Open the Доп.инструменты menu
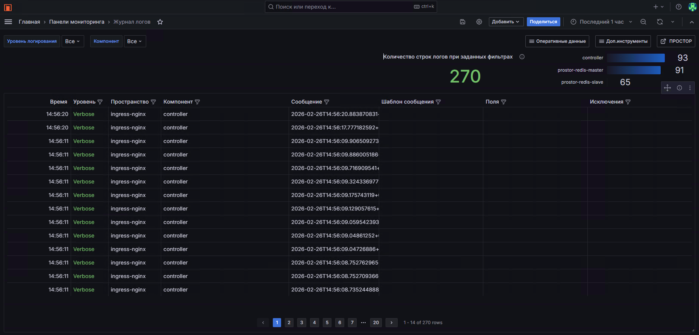 coord(623,41)
